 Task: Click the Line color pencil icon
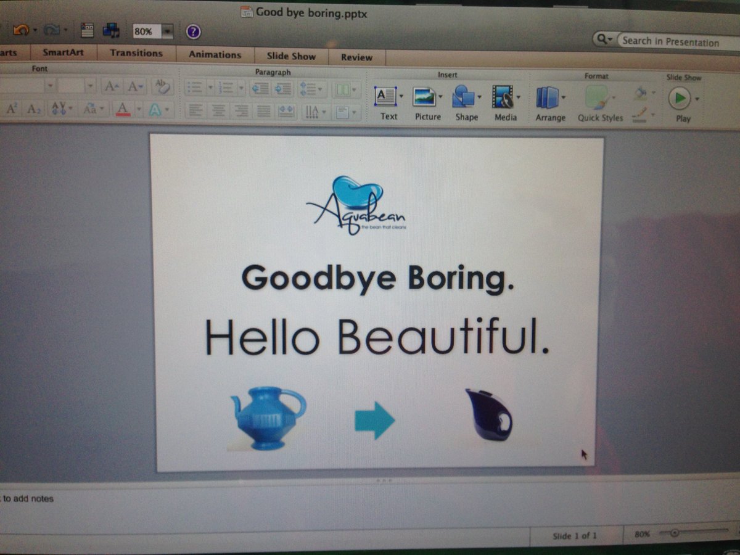(x=640, y=115)
